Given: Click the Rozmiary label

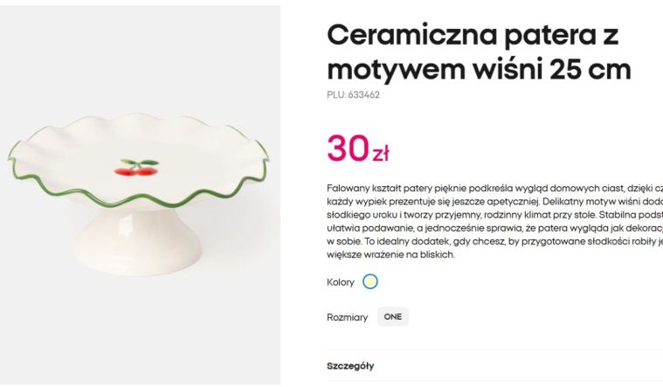Looking at the screenshot, I should click(347, 317).
